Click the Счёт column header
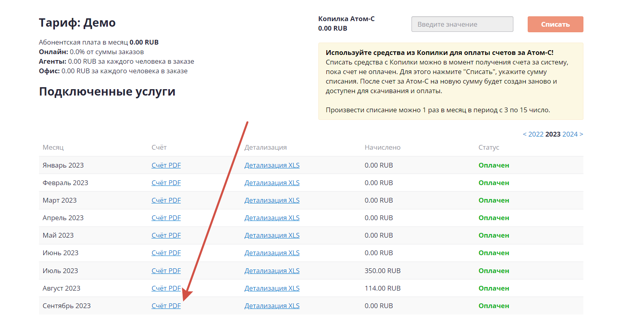 point(159,147)
